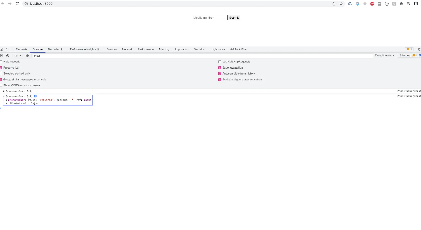This screenshot has width=421, height=230.
Task: Show the console sidebar
Action: coord(1,56)
